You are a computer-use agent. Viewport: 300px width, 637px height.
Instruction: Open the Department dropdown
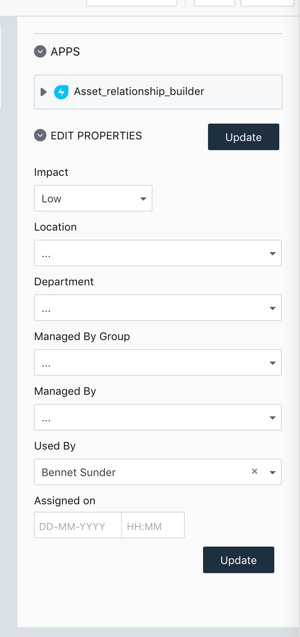pyautogui.click(x=157, y=308)
